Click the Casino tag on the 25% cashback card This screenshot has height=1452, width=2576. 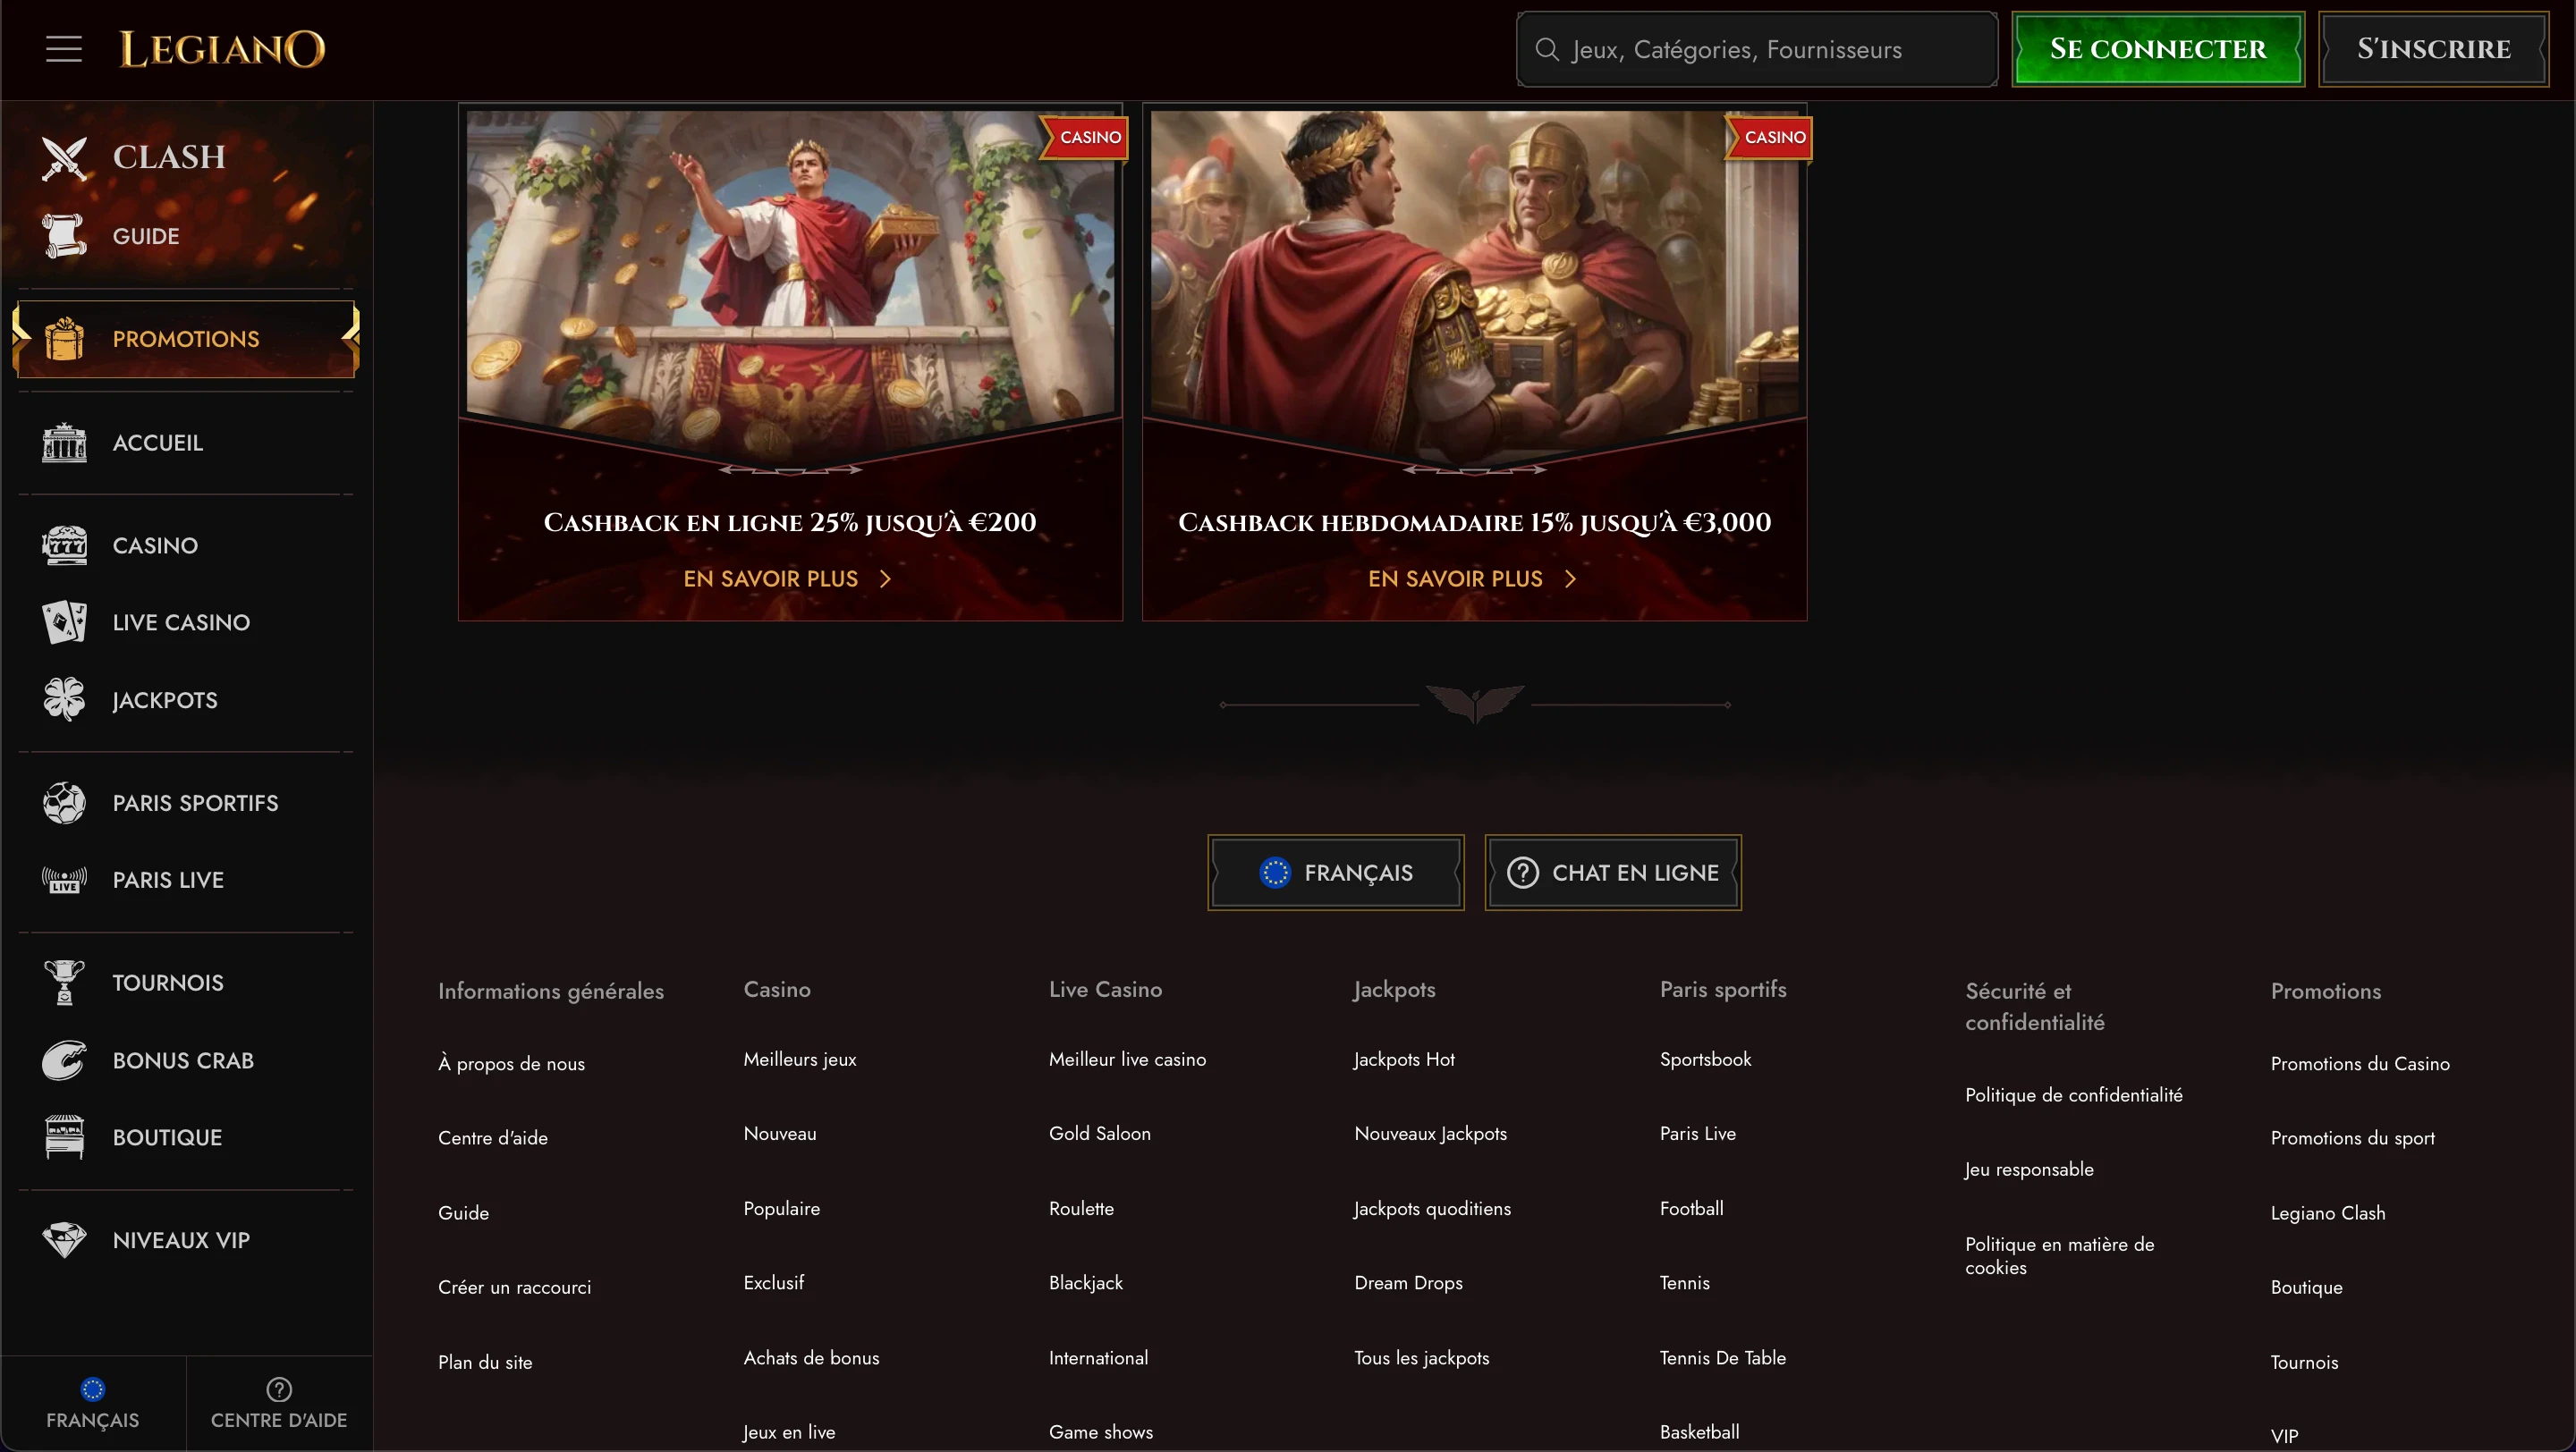[x=1085, y=138]
